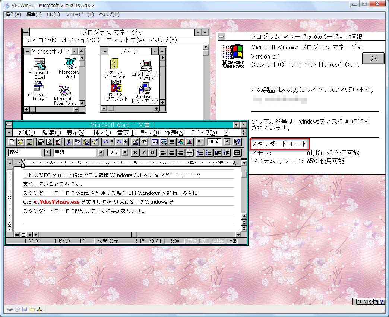This screenshot has width=389, height=317.
Task: Expand the 標準 style dropdown
Action: point(47,153)
